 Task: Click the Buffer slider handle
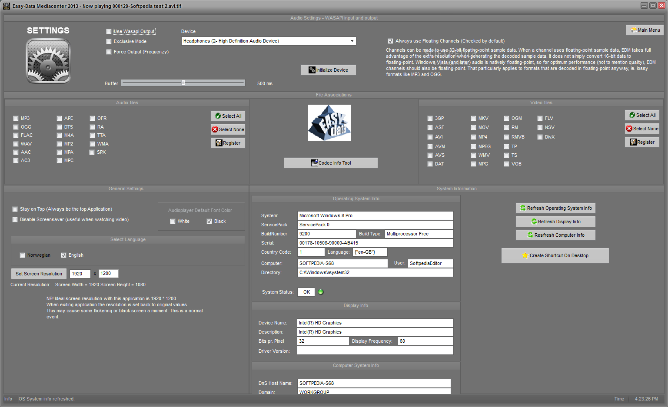pos(183,83)
